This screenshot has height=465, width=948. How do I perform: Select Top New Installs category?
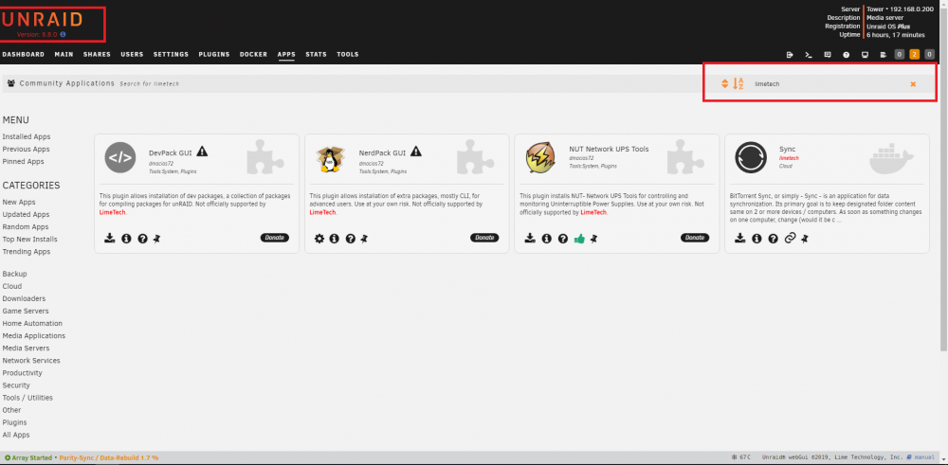coord(29,240)
